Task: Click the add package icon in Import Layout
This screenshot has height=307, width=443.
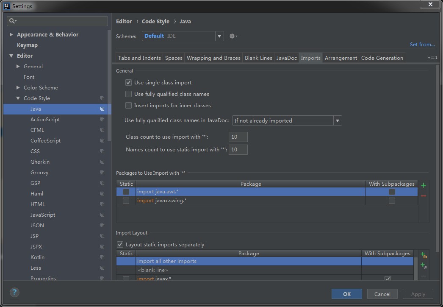Action: point(424,255)
